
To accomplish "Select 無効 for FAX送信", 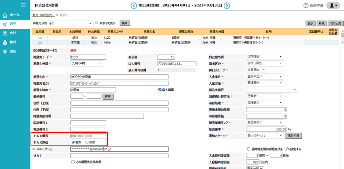I will 87,142.
